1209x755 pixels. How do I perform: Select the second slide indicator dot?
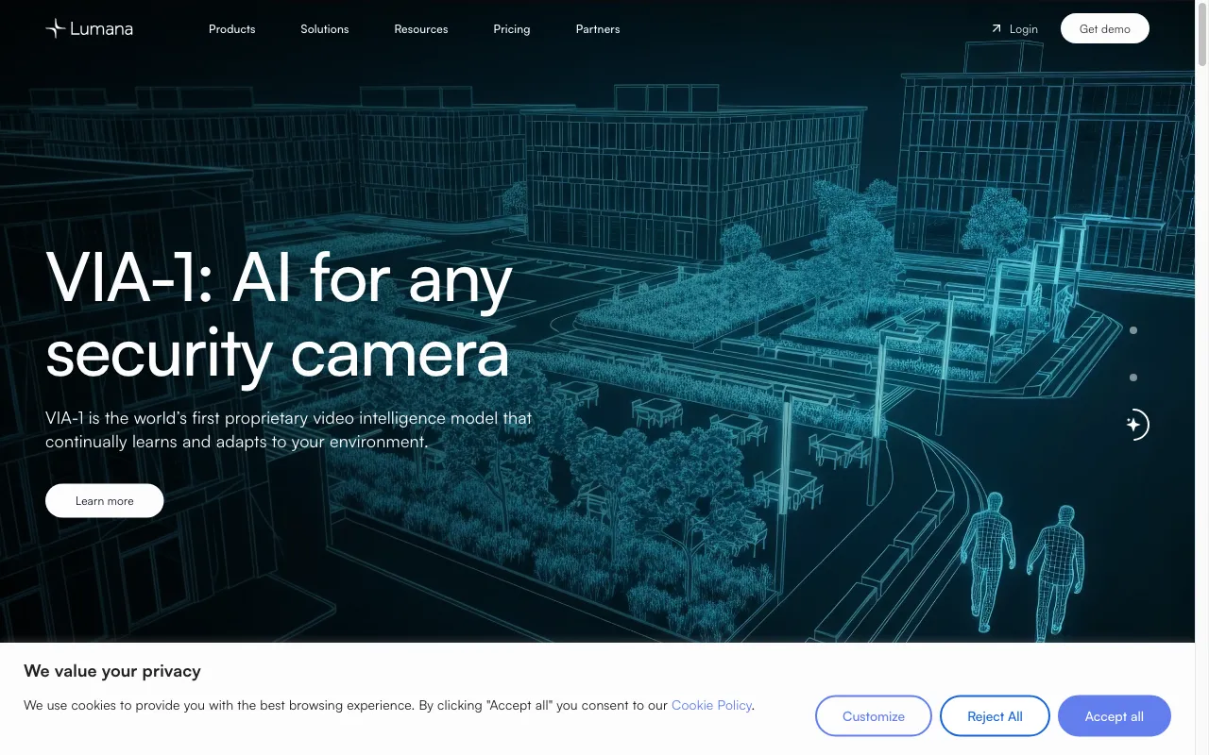click(1133, 377)
